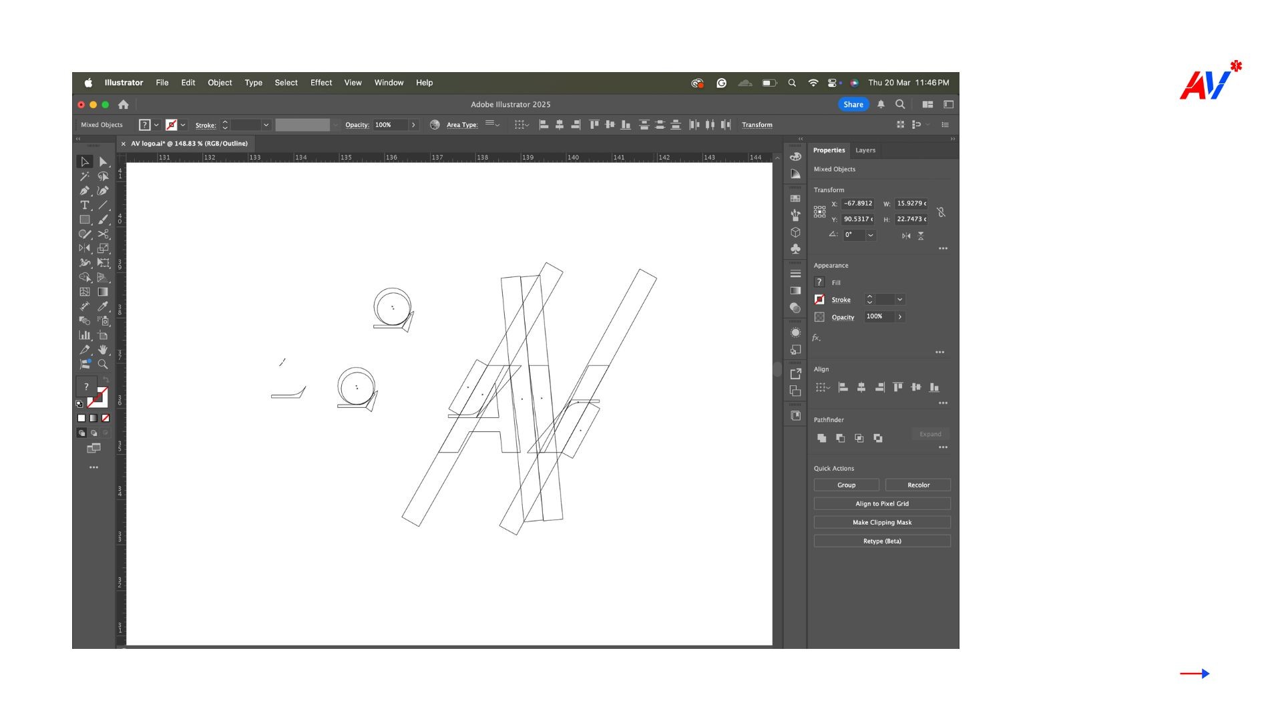1282x721 pixels.
Task: Open the Effect menu
Action: pyautogui.click(x=320, y=83)
